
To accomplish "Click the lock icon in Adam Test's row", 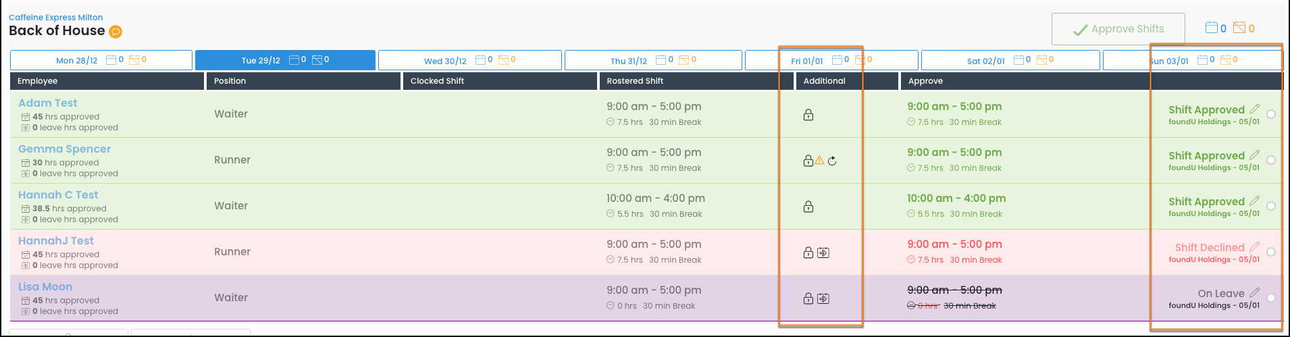I will click(x=808, y=115).
